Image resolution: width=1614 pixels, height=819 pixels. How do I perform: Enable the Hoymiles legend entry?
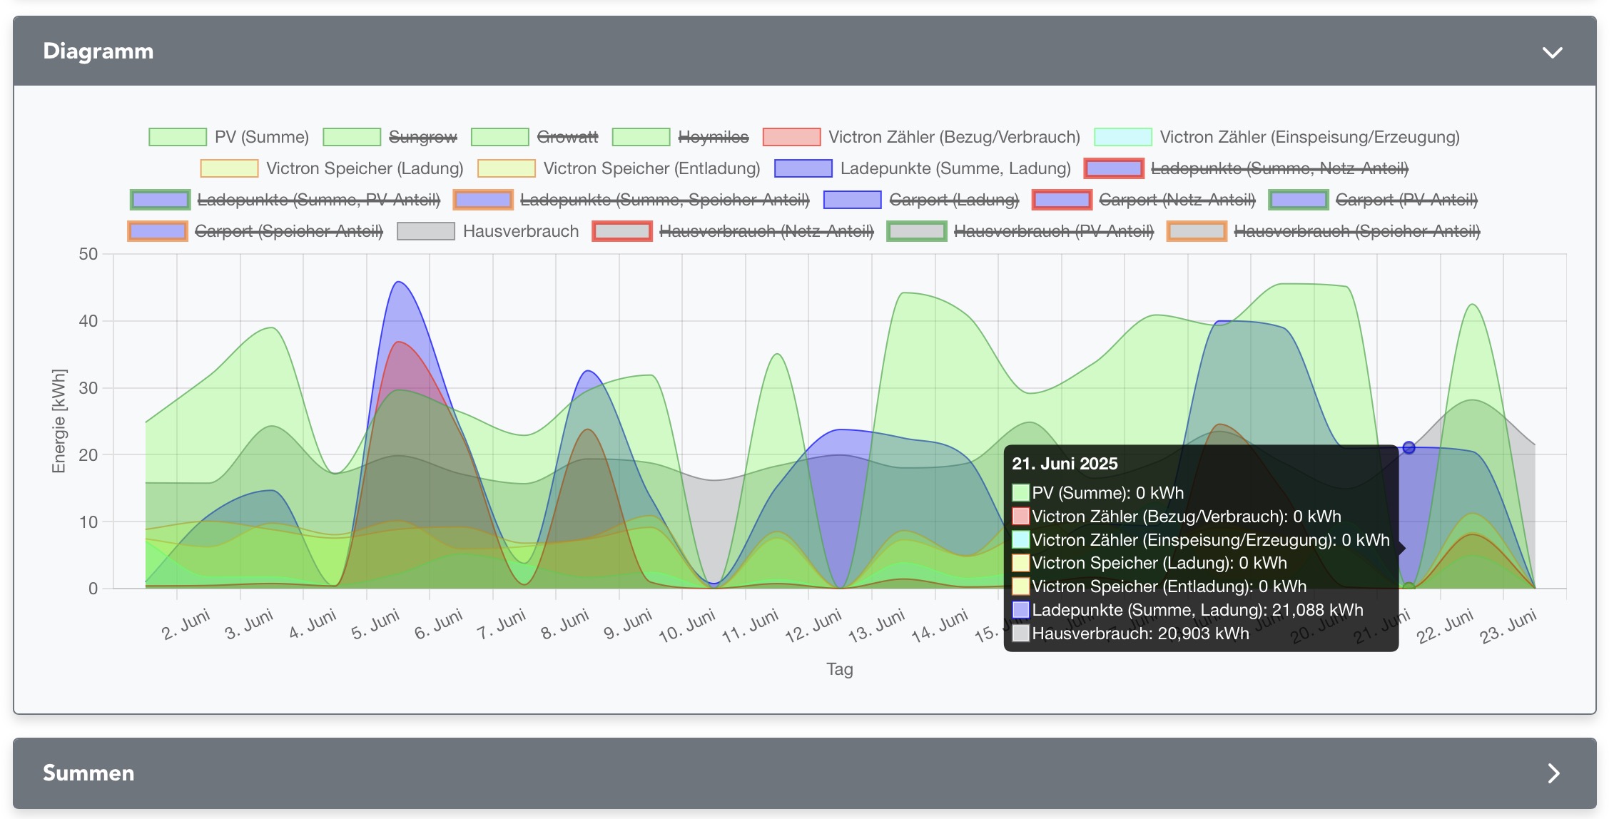(713, 137)
